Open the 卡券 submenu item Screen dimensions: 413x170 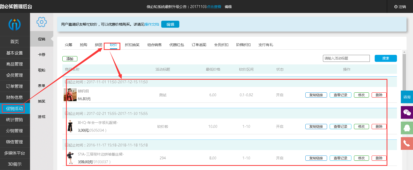click(x=42, y=55)
